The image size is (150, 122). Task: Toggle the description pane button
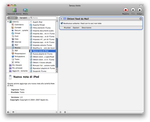13,112
